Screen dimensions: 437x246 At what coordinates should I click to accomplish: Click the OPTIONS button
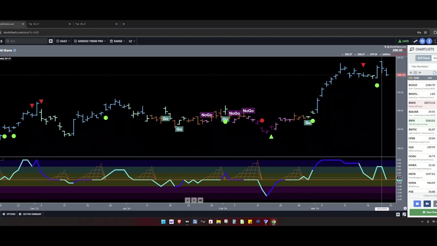pos(9,214)
